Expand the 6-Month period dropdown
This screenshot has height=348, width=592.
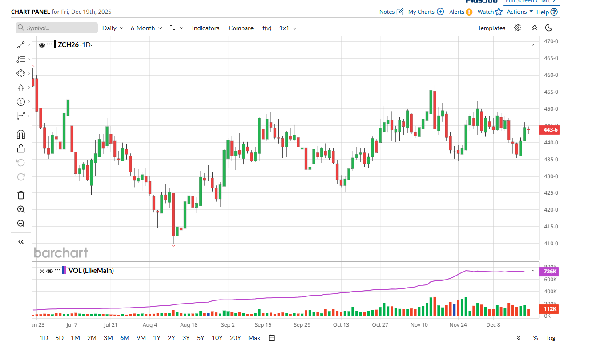coord(146,28)
